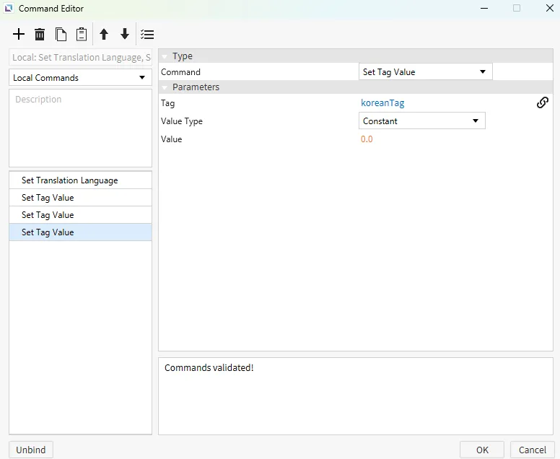The width and height of the screenshot is (560, 459).
Task: Collapse the Parameters section
Action: click(165, 87)
